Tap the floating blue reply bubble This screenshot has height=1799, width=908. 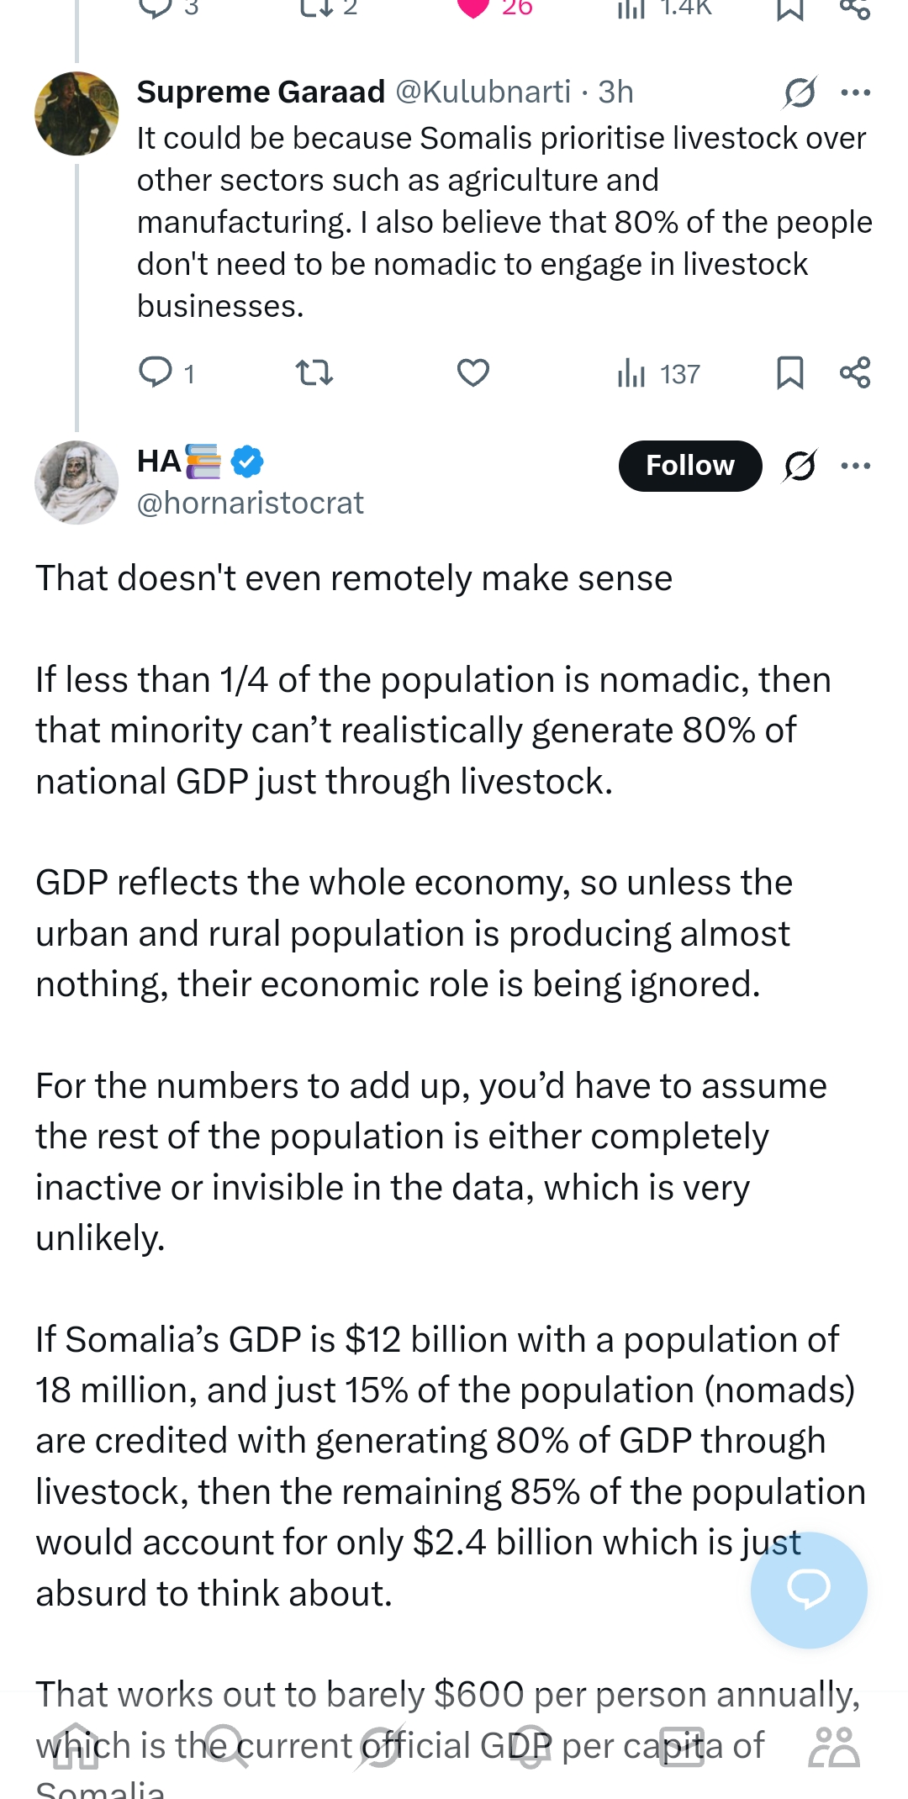(809, 1590)
